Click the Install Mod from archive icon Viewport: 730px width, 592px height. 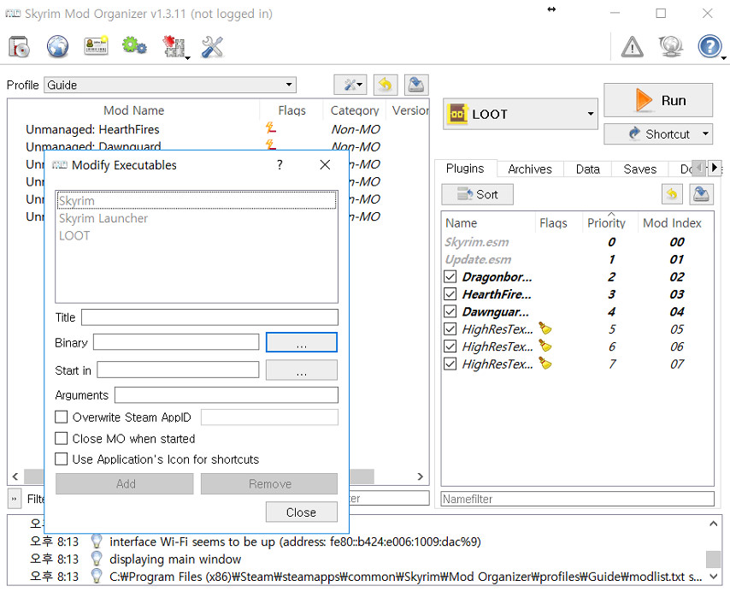click(19, 46)
